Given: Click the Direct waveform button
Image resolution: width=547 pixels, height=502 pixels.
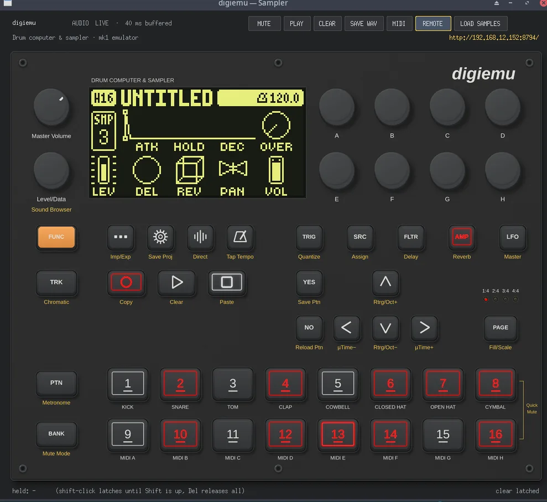Looking at the screenshot, I should (x=200, y=237).
